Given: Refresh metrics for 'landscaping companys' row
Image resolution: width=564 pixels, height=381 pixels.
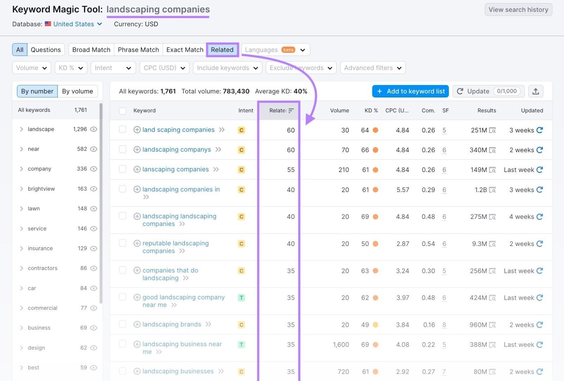Looking at the screenshot, I should 540,150.
